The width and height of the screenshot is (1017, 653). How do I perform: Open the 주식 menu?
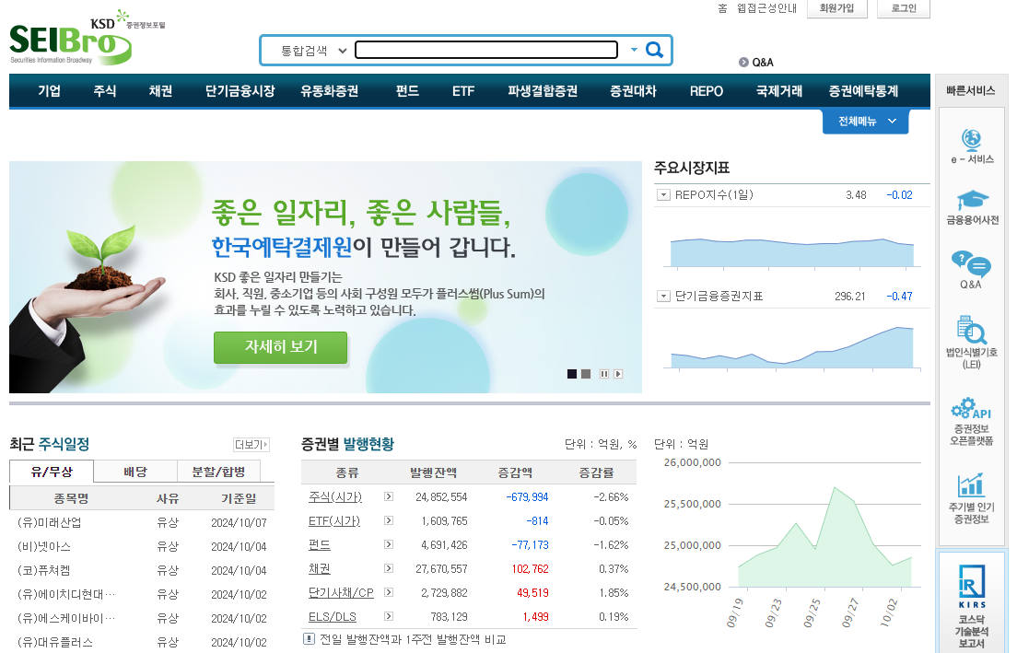click(105, 91)
